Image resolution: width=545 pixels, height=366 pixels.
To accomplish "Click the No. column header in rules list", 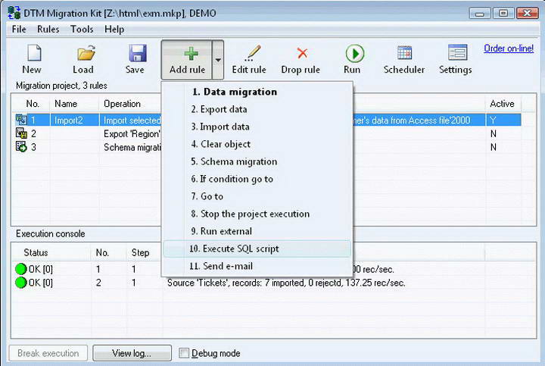I will (33, 104).
